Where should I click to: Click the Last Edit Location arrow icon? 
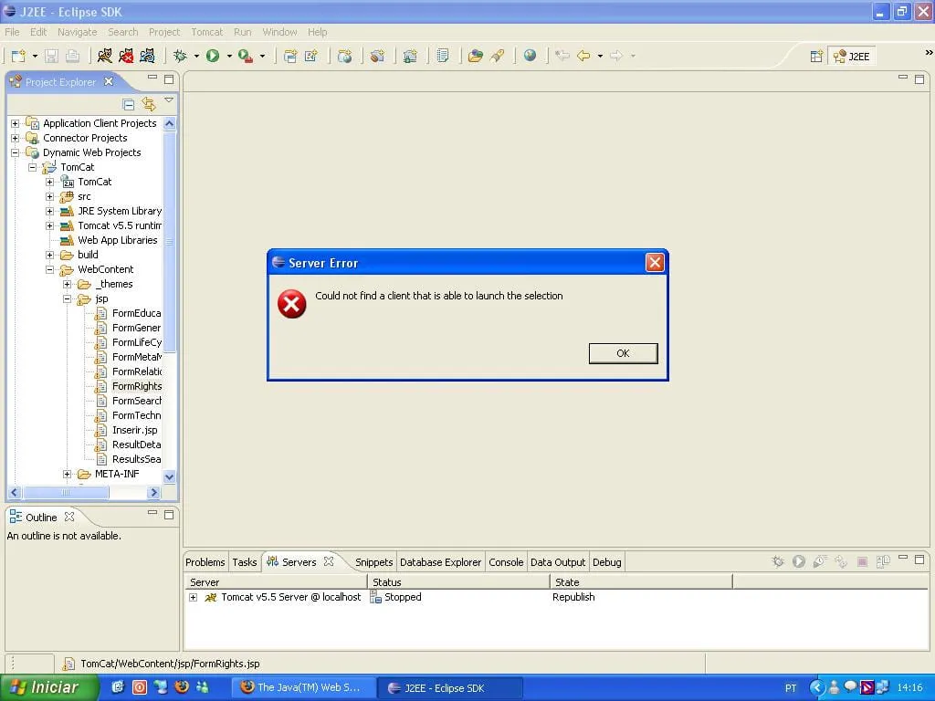(x=562, y=56)
